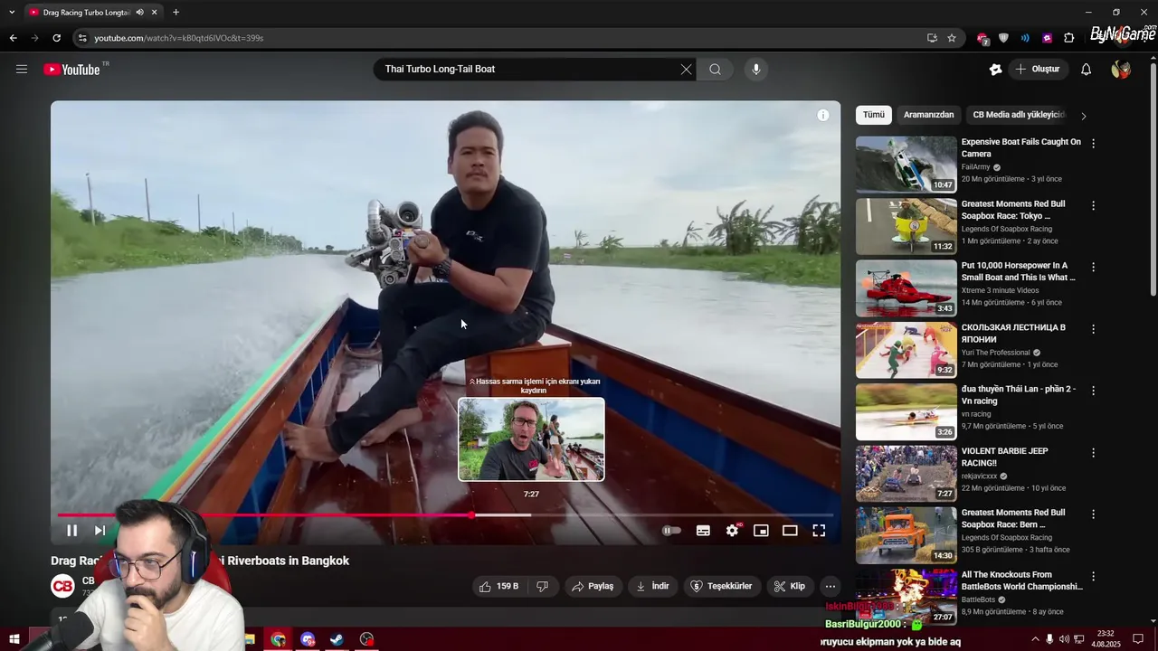
Task: Click the Teşekkürler button
Action: pyautogui.click(x=722, y=586)
